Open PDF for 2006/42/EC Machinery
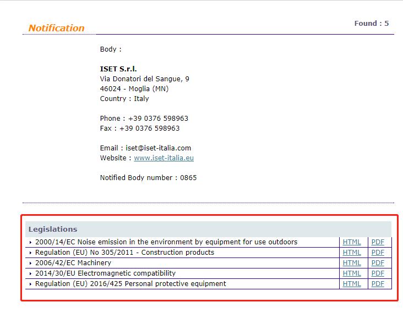The width and height of the screenshot is (403, 319). coord(378,263)
